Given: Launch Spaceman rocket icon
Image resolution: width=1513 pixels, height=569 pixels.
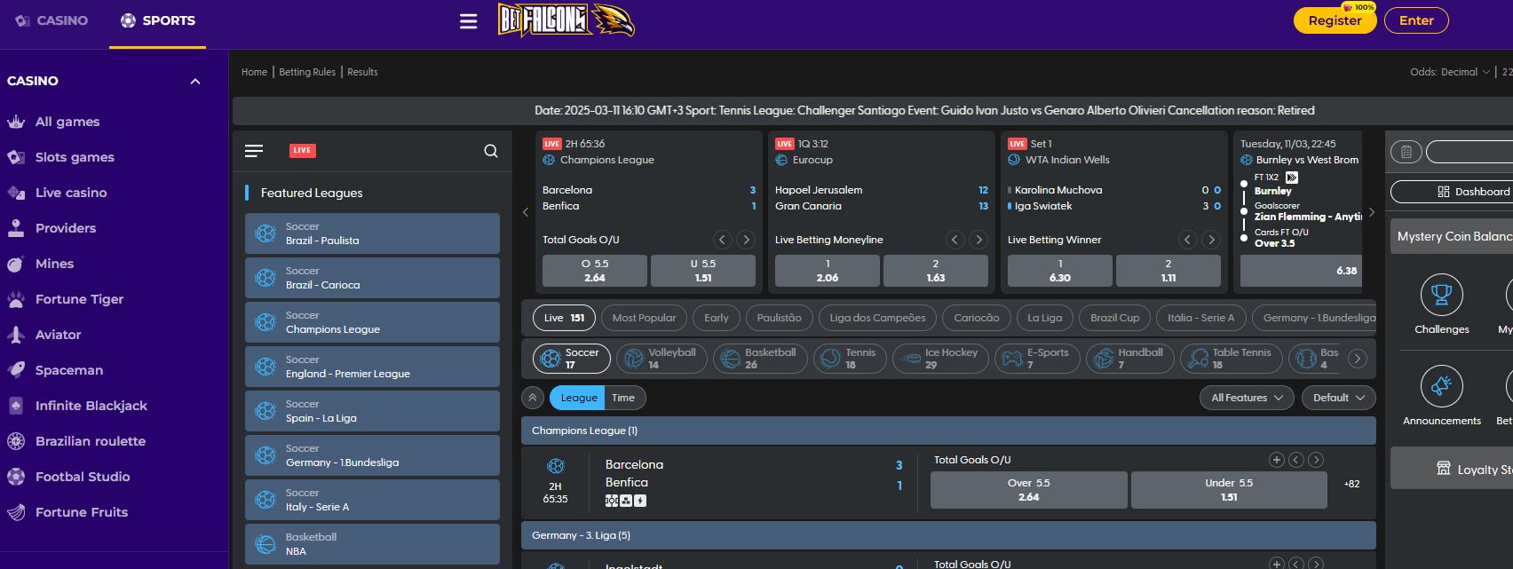Looking at the screenshot, I should 16,370.
